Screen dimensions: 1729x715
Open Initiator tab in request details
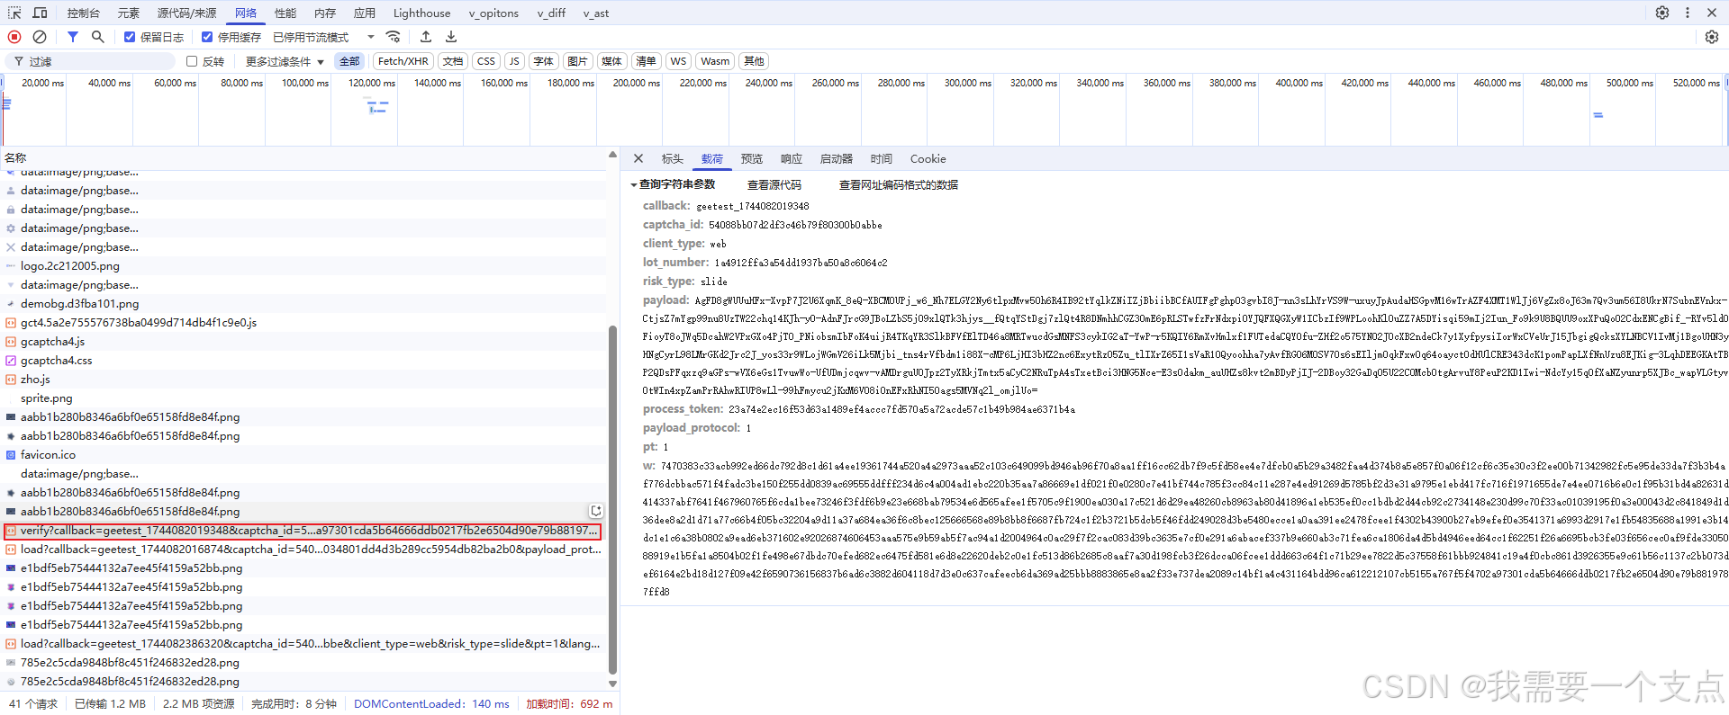click(x=837, y=158)
